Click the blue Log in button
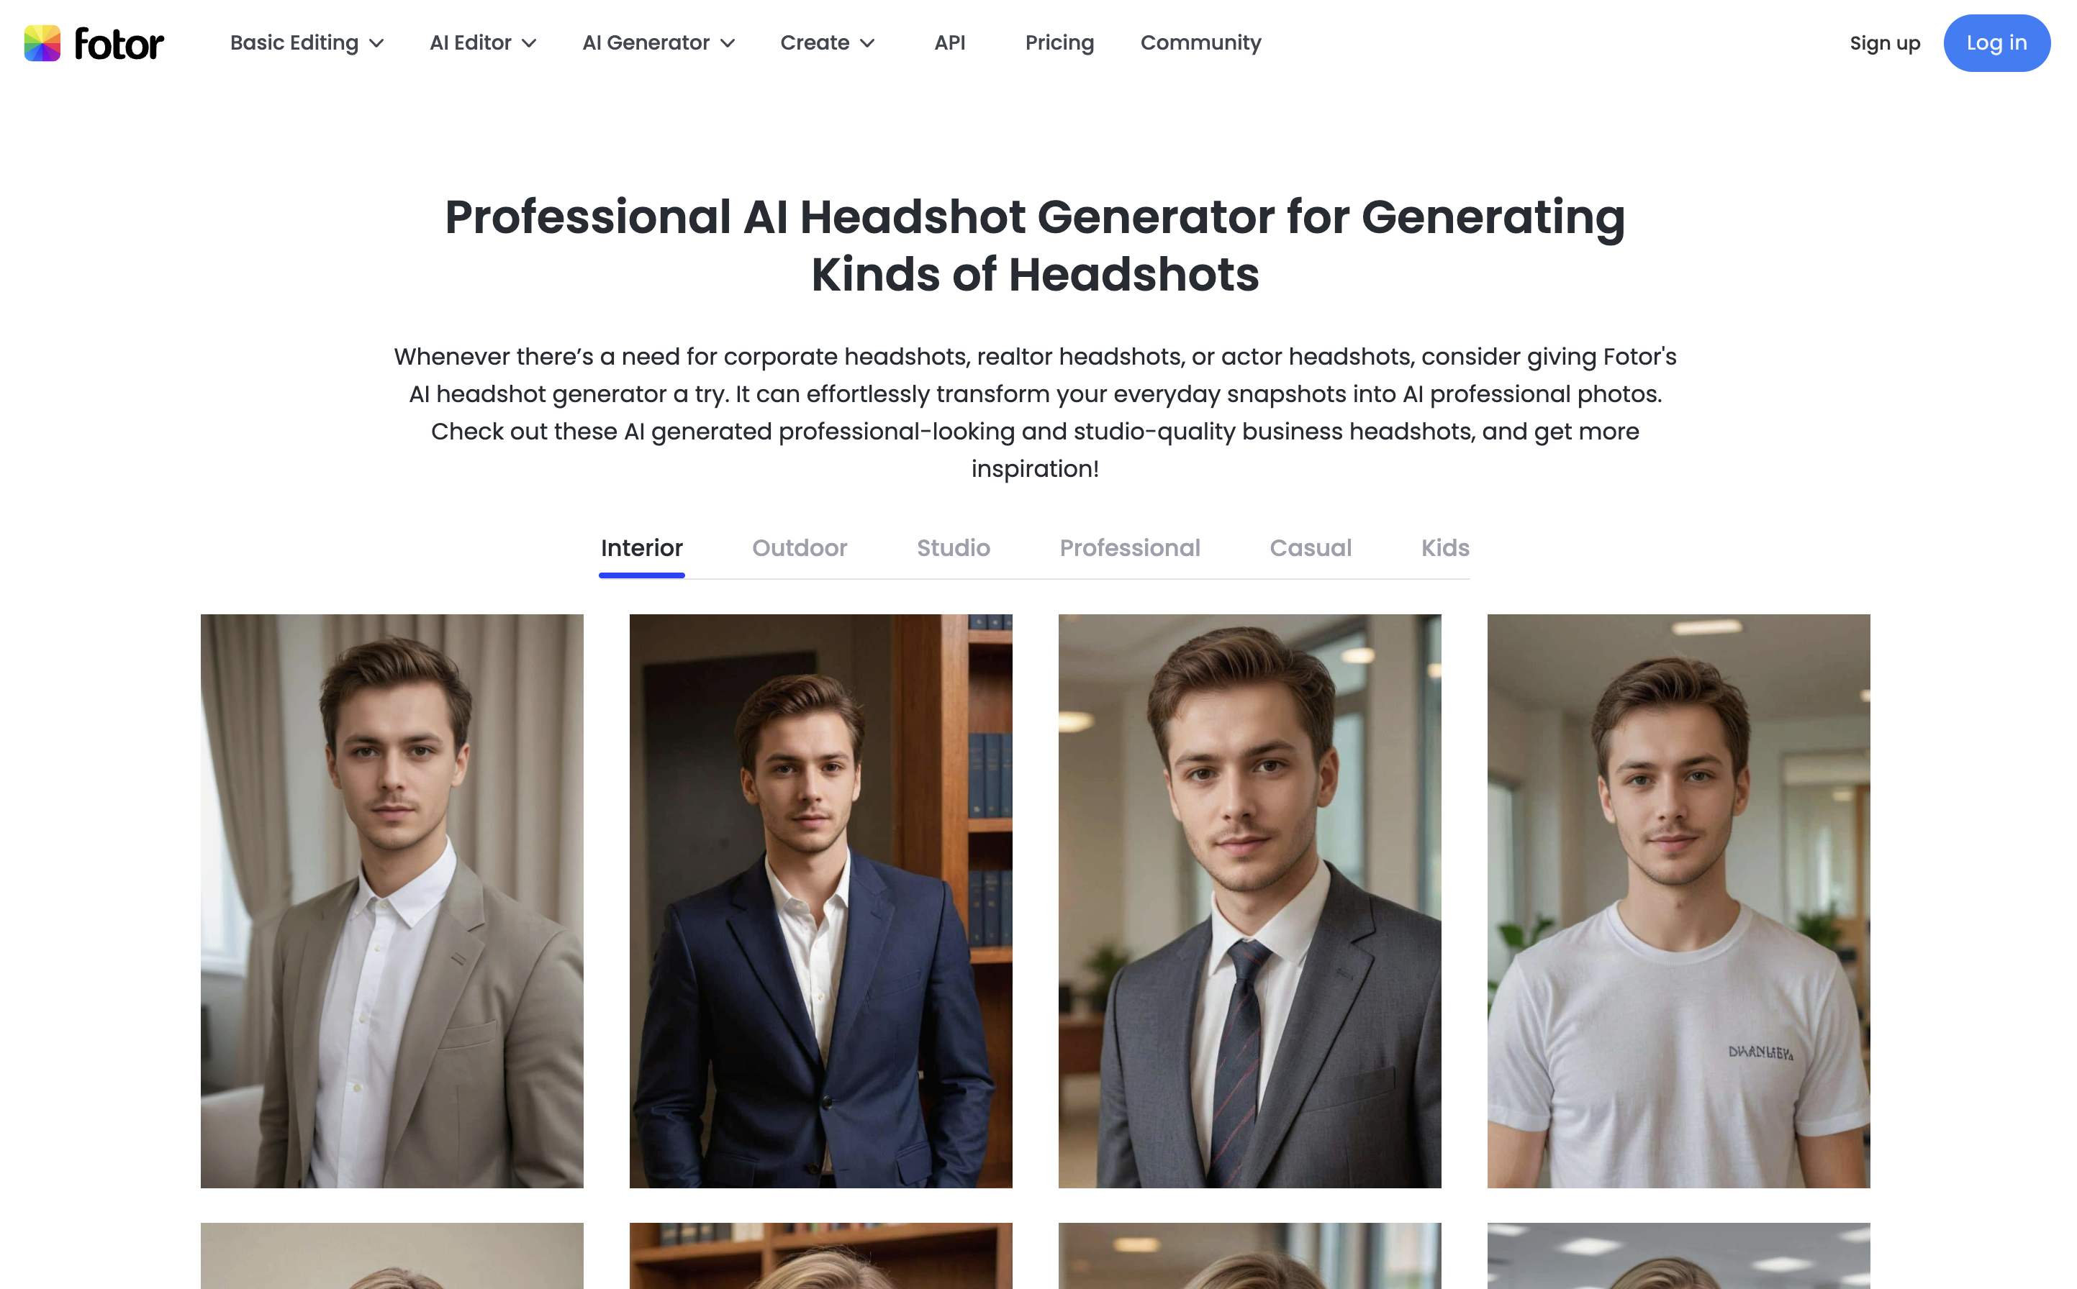 tap(1996, 43)
